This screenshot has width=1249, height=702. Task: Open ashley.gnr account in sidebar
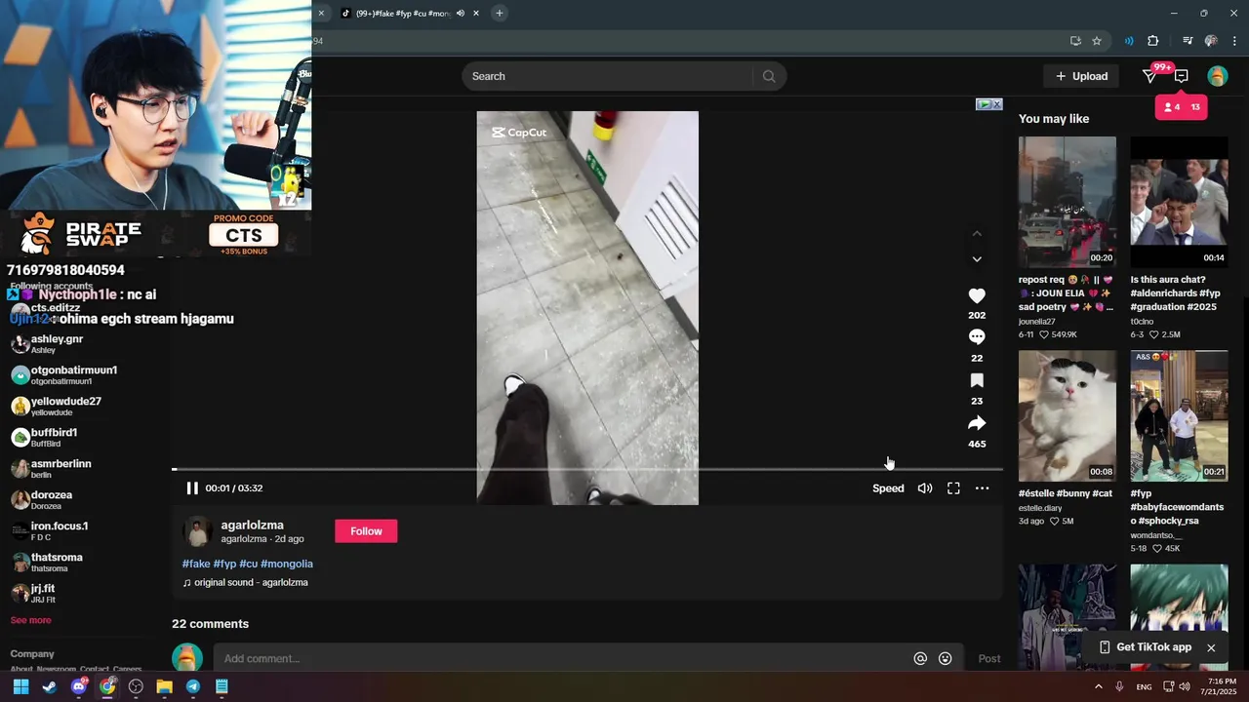click(x=57, y=343)
